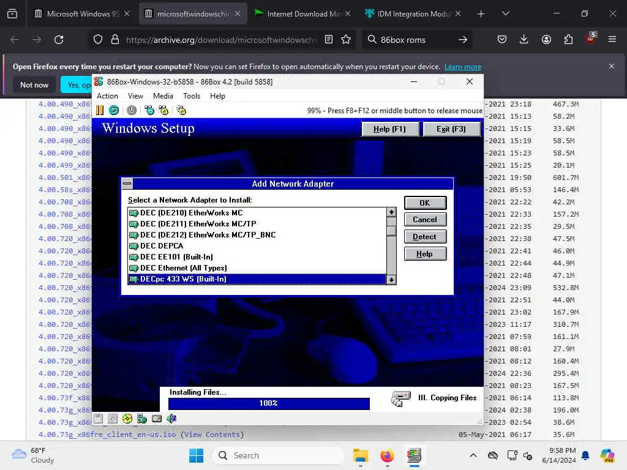Click the hard disk status icon
This screenshot has width=627, height=470.
coord(157,419)
